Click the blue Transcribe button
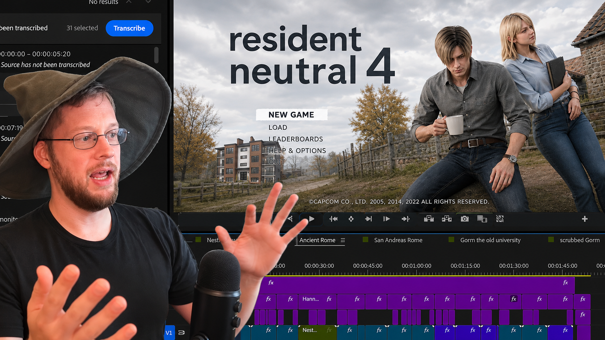This screenshot has height=340, width=605. click(129, 28)
